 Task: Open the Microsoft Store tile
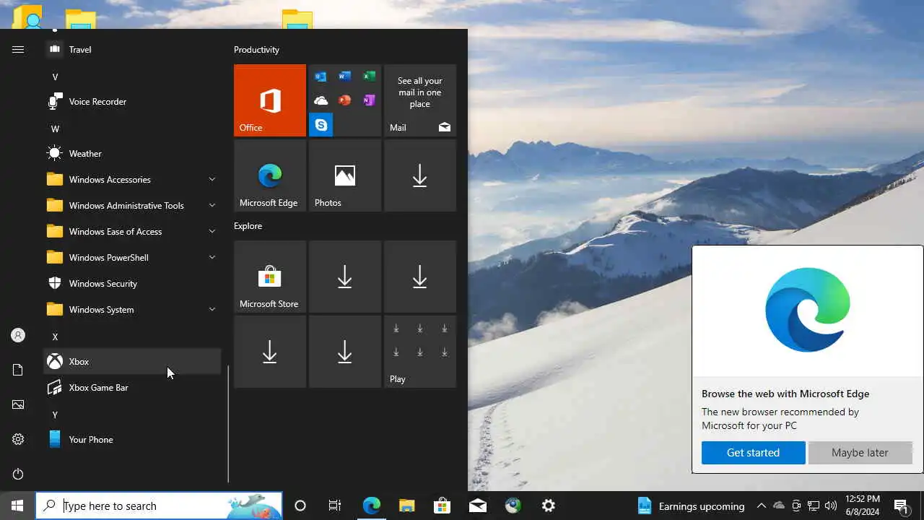tap(270, 277)
